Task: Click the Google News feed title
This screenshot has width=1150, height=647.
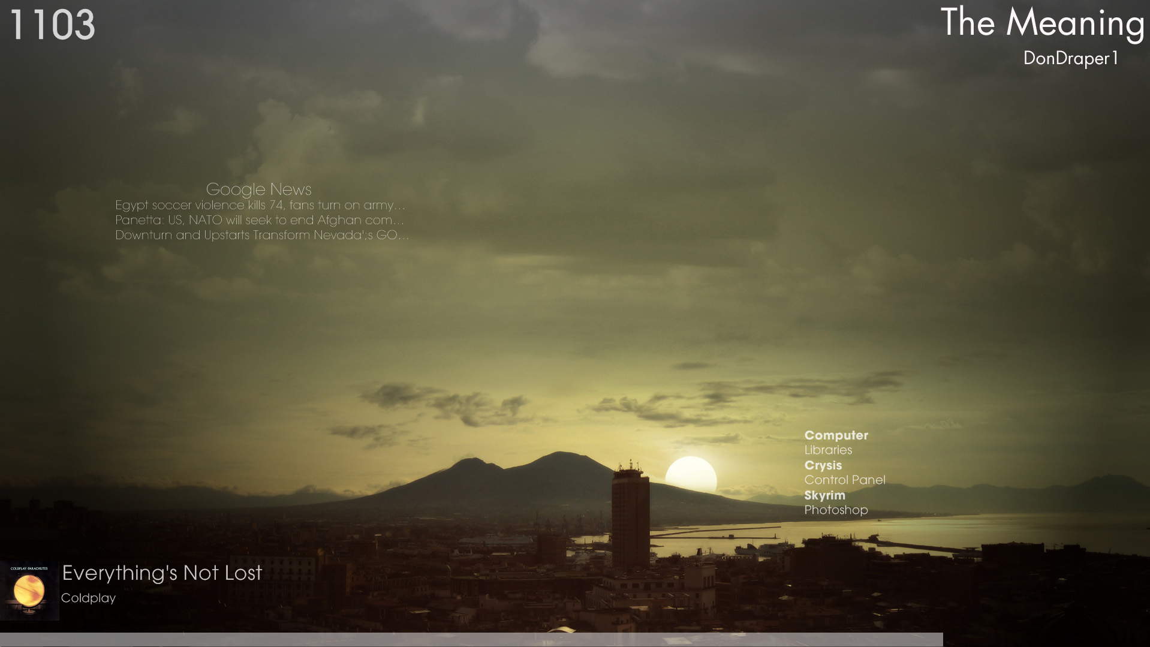Action: coord(258,189)
